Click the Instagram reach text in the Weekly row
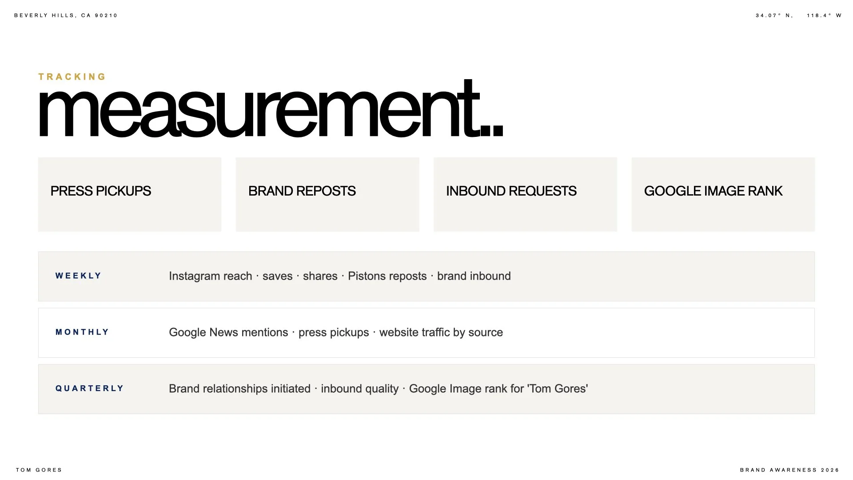Screen dimensions: 853x480 [211, 276]
